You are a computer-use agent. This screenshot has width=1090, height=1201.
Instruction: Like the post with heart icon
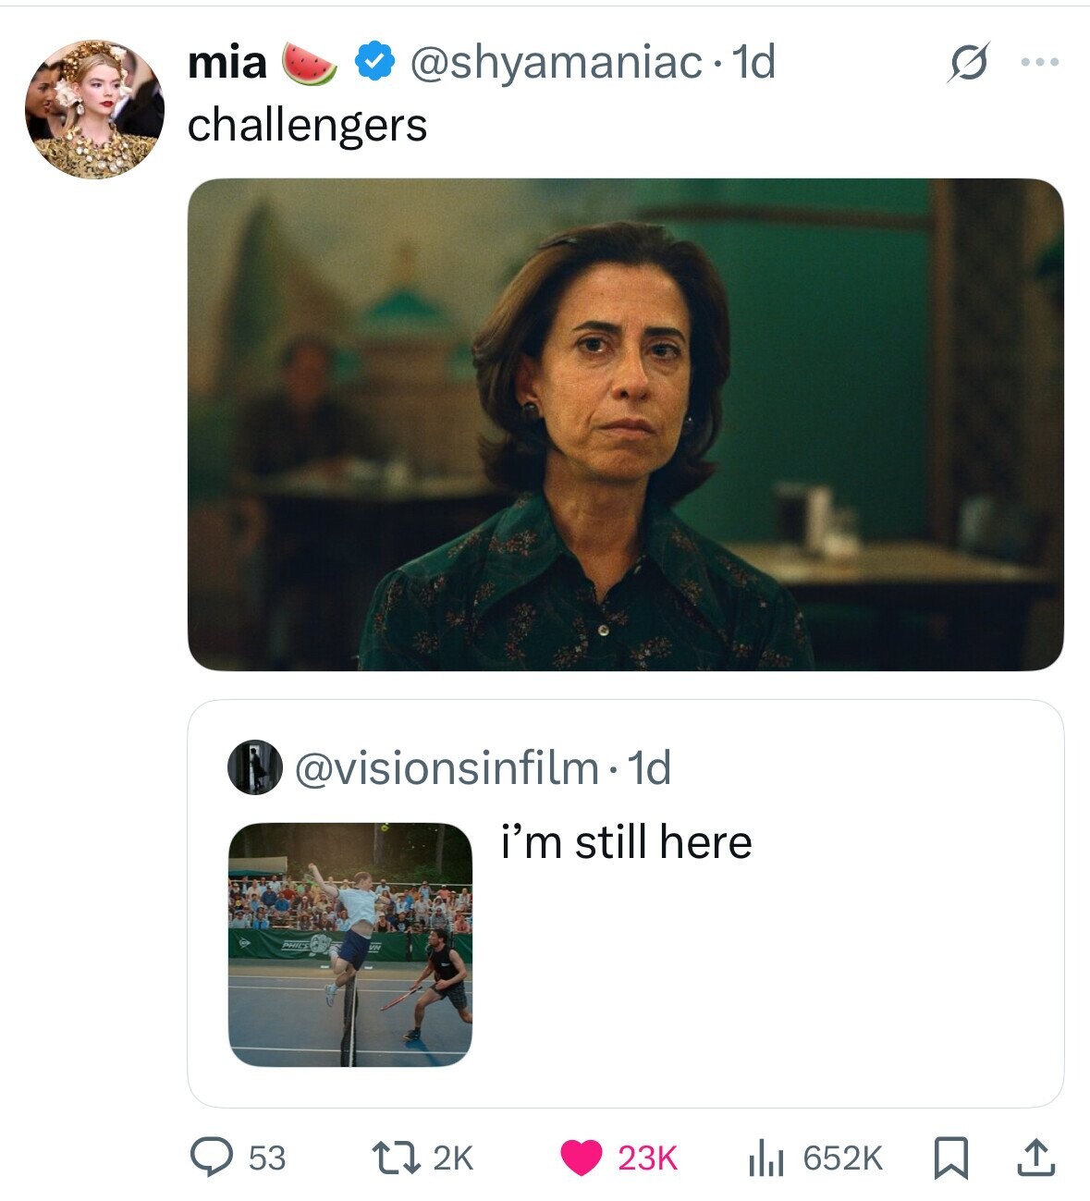(581, 1158)
